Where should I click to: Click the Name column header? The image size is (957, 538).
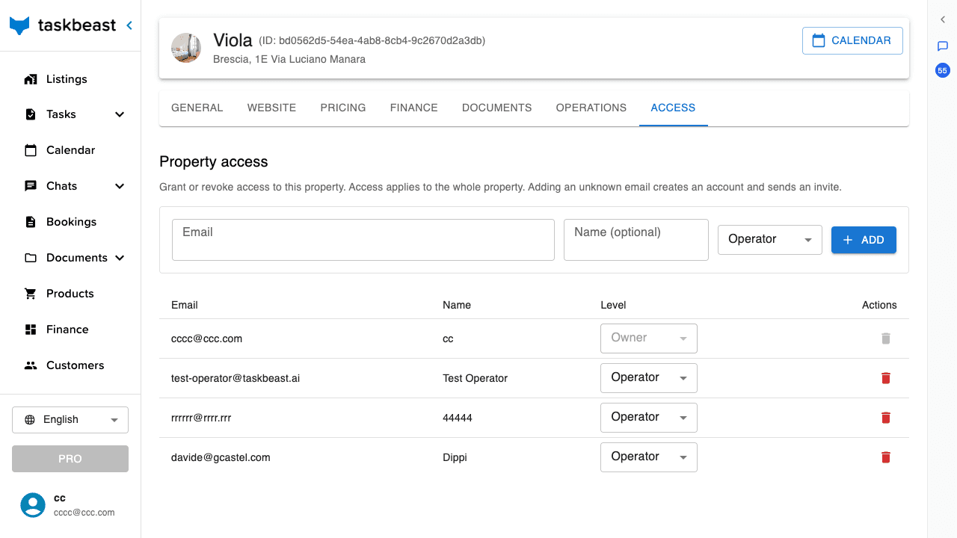pos(457,305)
